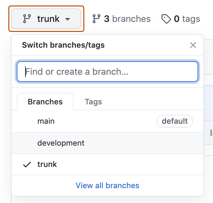Select the development branch
The image size is (213, 203).
tap(61, 143)
